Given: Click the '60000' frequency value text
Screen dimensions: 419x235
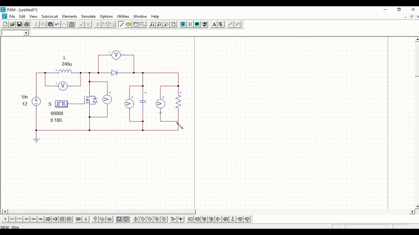Looking at the screenshot, I should coord(57,113).
